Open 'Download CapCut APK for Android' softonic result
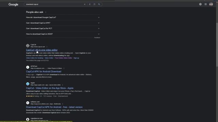The width and height of the screenshot is (218, 122). (54, 107)
